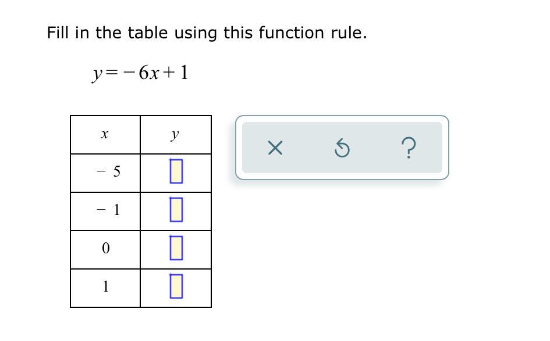This screenshot has height=341, width=550.
Task: Click the word "function" in the instruction
Action: pyautogui.click(x=292, y=33)
